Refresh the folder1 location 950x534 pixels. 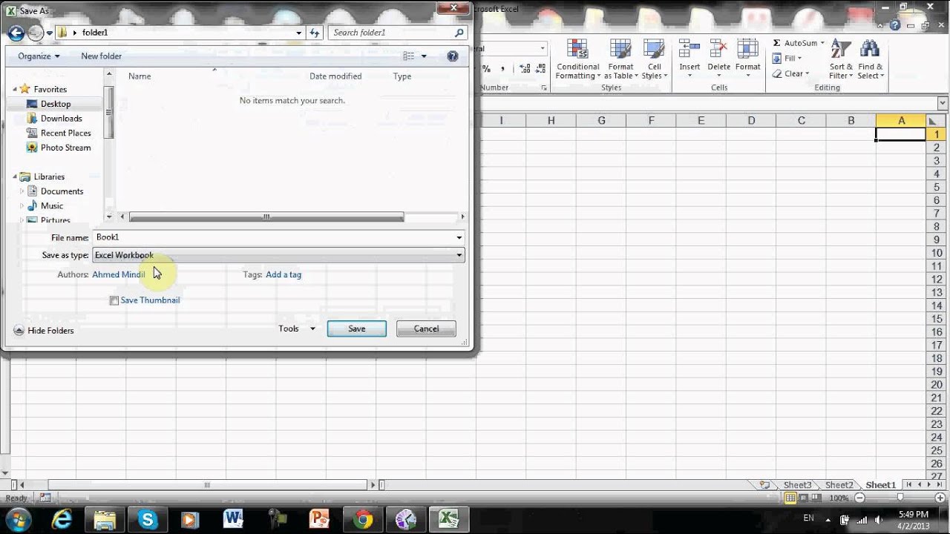315,33
